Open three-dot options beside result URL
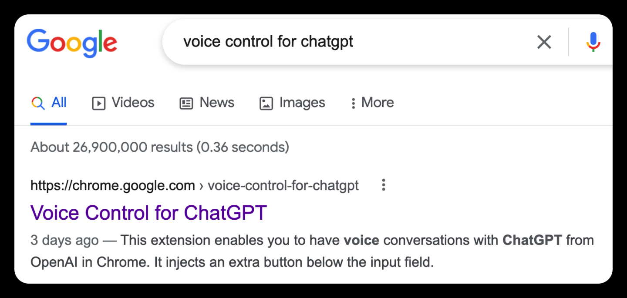Screen dimensions: 627x298 pos(383,185)
